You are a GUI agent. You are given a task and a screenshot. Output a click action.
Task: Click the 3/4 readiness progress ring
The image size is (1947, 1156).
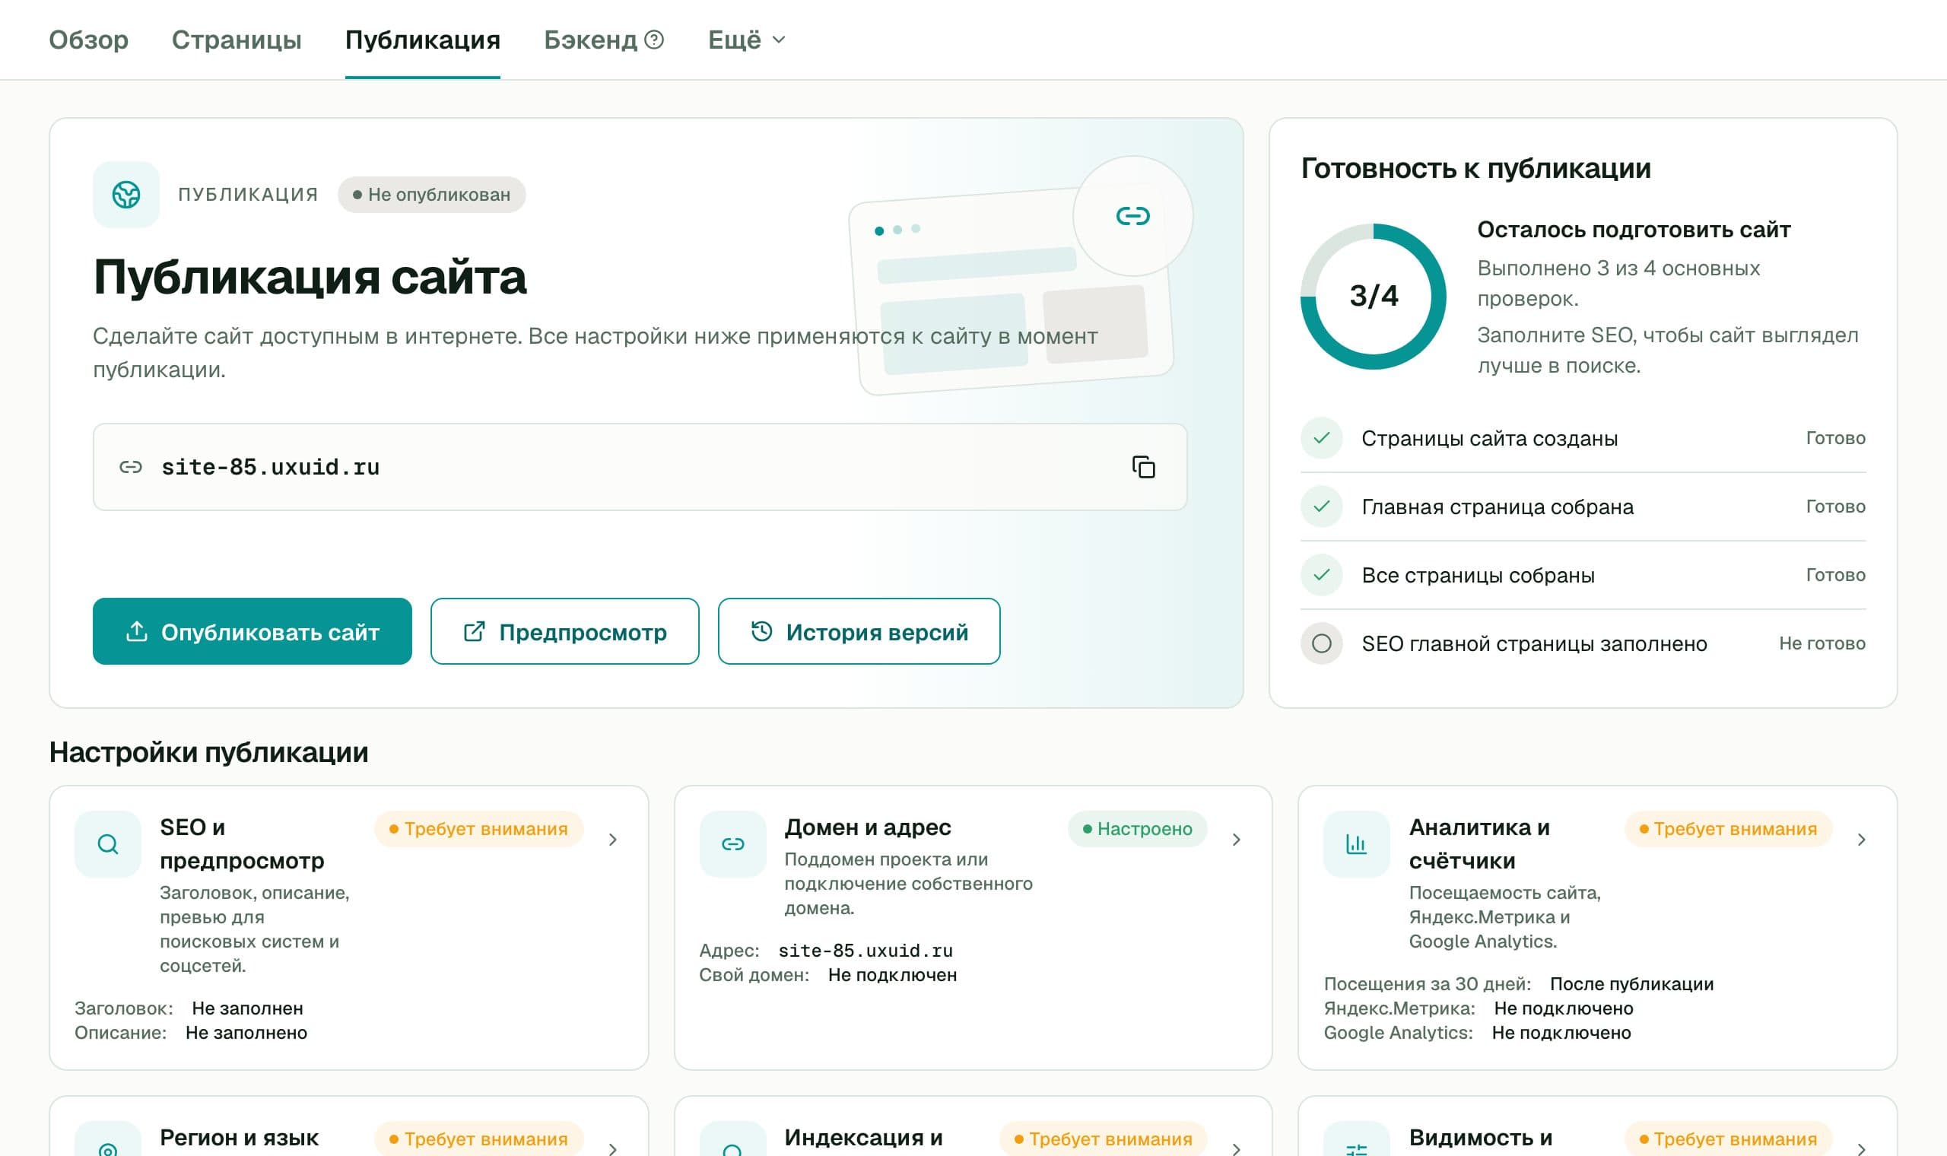coord(1373,296)
